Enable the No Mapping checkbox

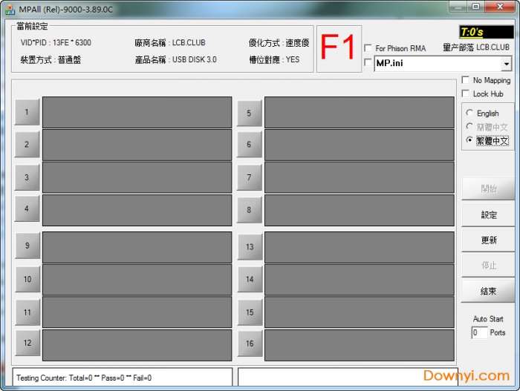[x=466, y=80]
